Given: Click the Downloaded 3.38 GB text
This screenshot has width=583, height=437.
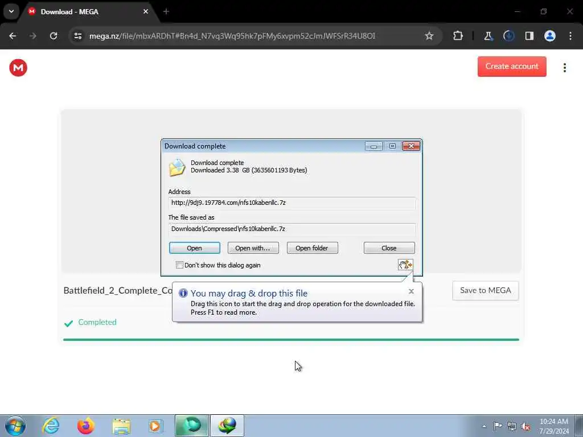Looking at the screenshot, I should [x=249, y=171].
